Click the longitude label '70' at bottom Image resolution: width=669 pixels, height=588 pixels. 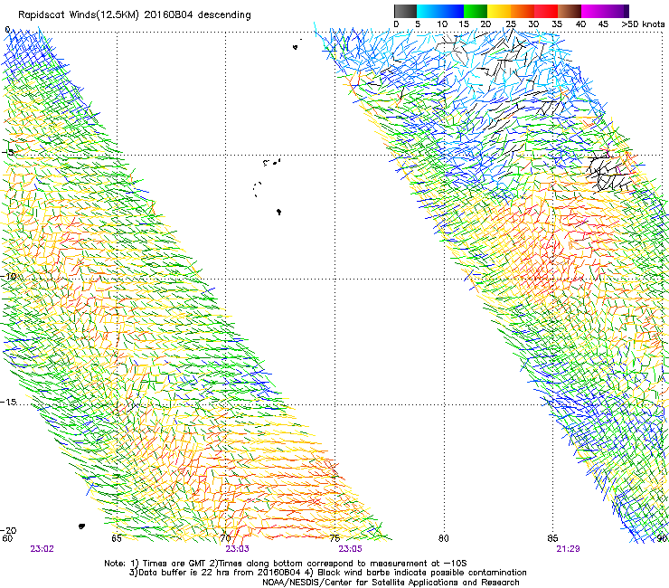click(x=225, y=538)
